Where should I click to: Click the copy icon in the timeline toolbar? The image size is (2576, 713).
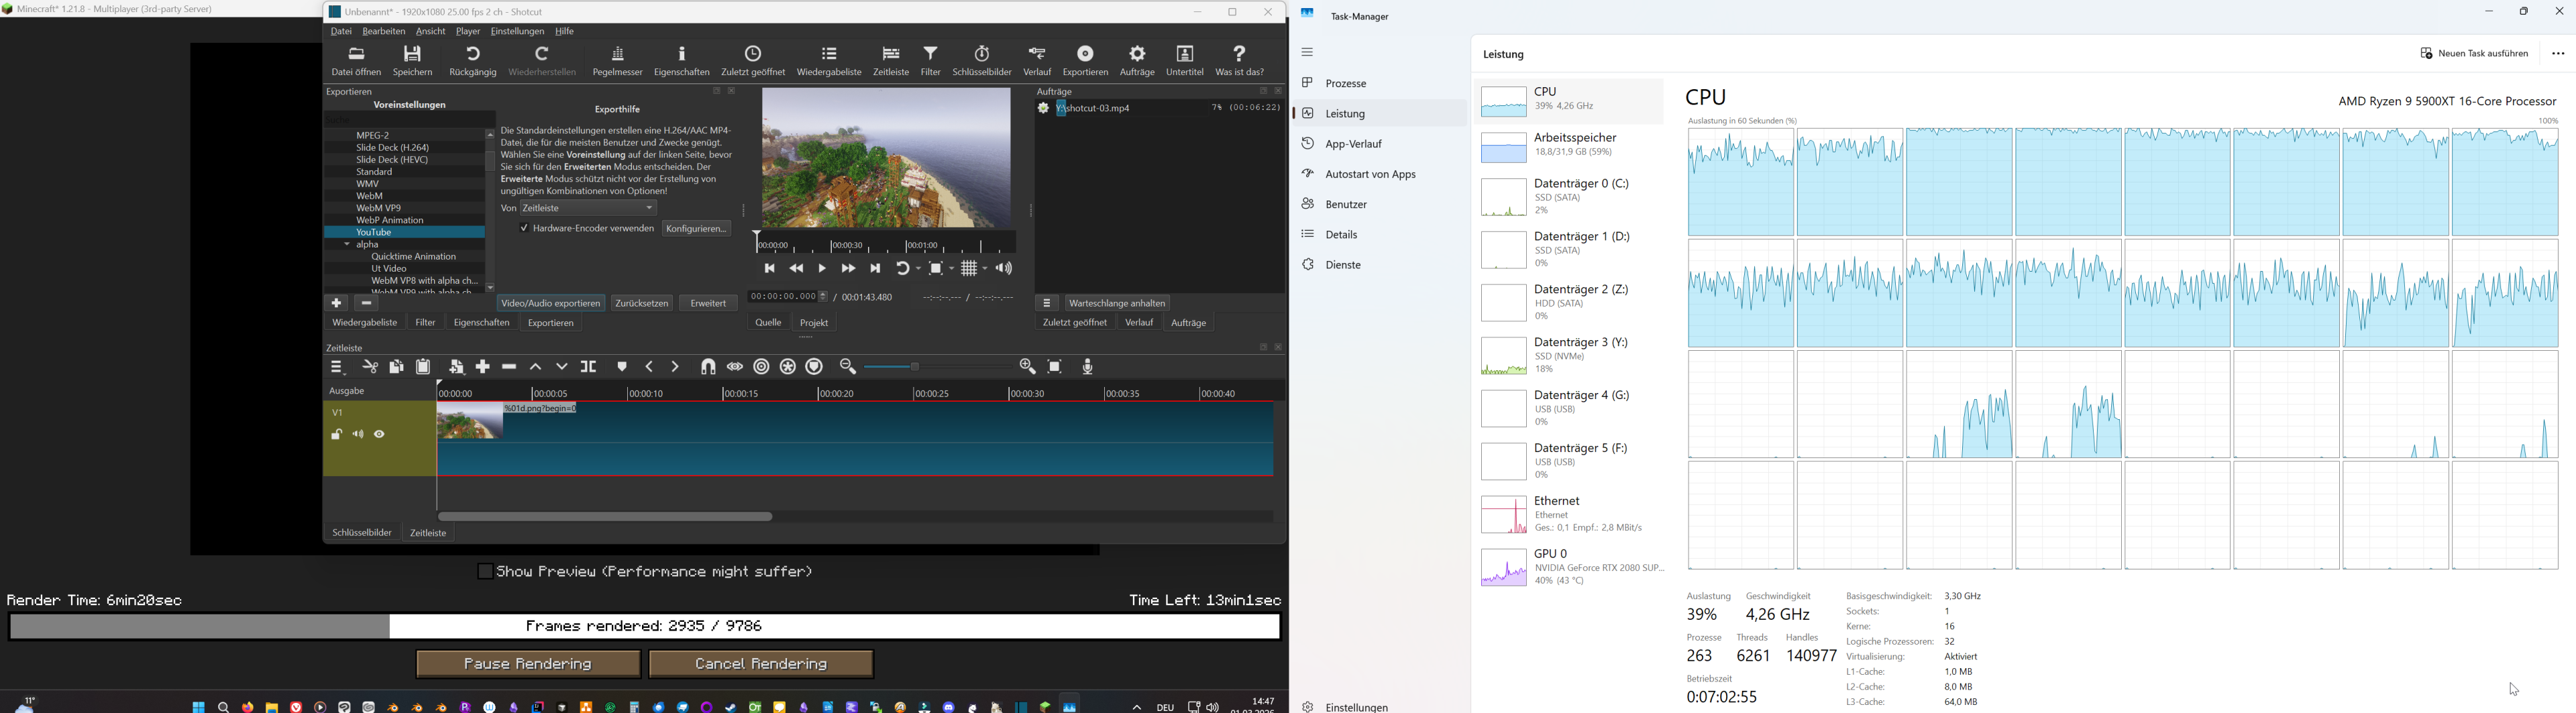396,367
